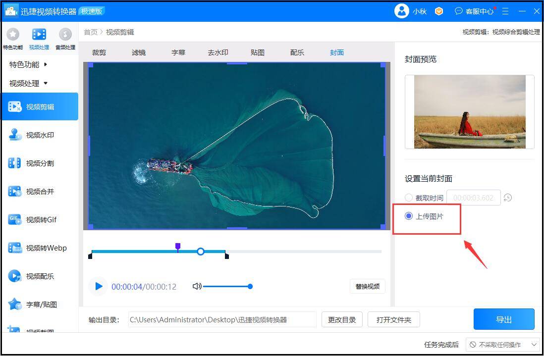Click the cover preview thumbnail
The image size is (544, 356).
pos(469,112)
